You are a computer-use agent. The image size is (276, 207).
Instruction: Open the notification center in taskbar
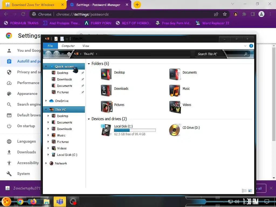267,202
